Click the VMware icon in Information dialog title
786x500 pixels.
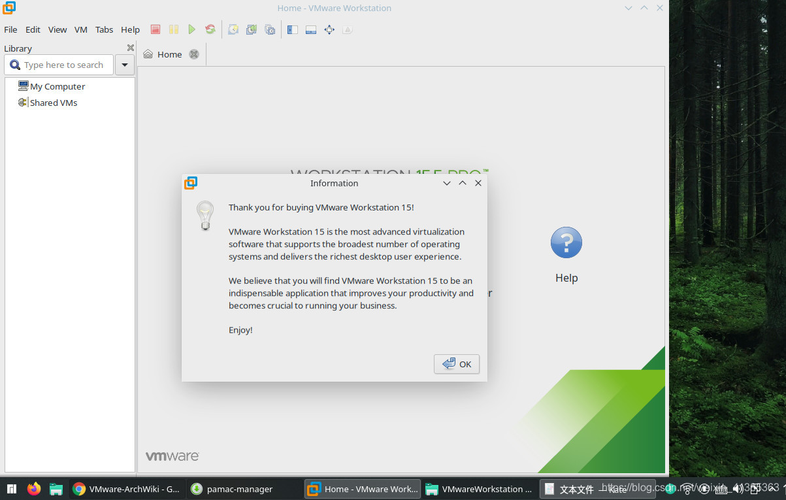(191, 183)
